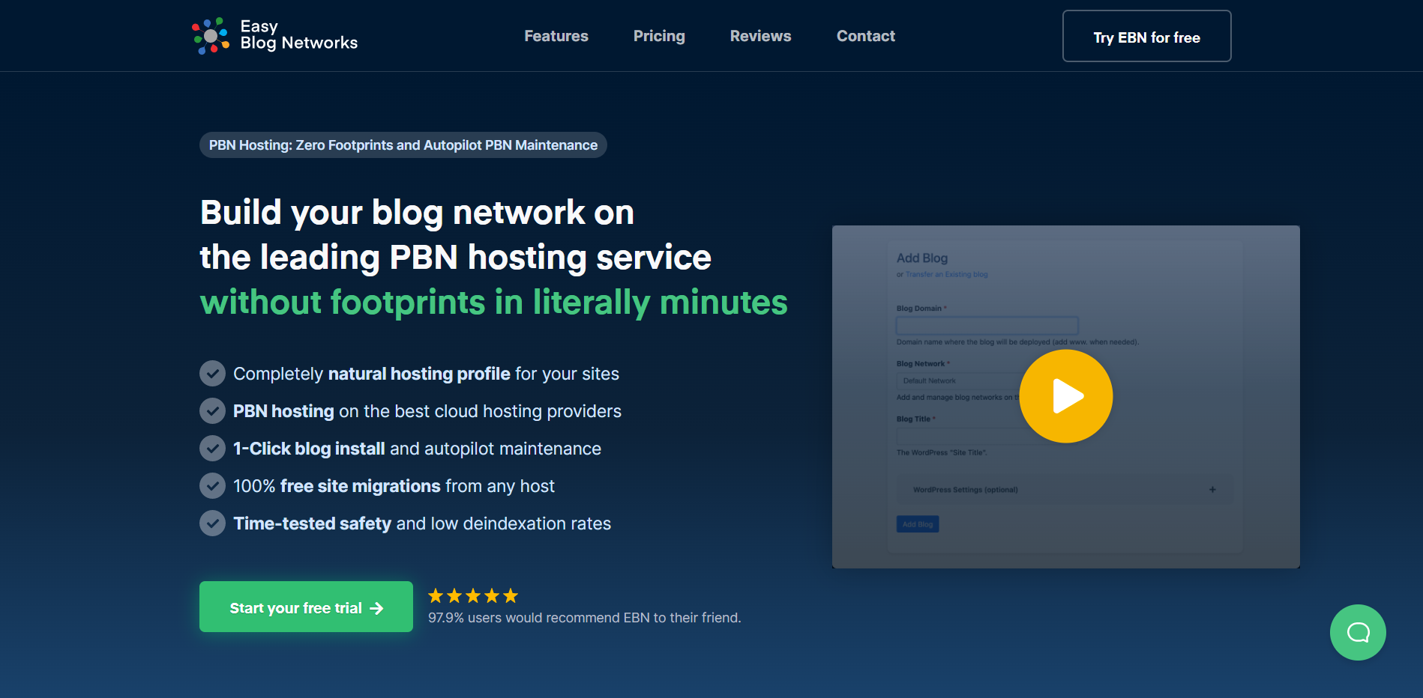Viewport: 1423px width, 698px height.
Task: Click the Blog Domain field in preview
Action: click(x=987, y=326)
